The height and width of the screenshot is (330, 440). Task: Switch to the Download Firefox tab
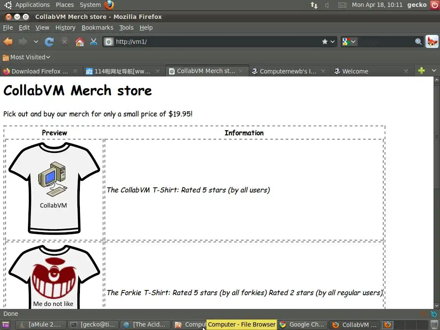pos(40,71)
